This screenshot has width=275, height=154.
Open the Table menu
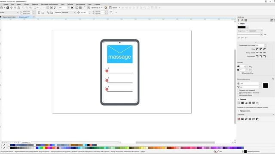tap(70, 4)
